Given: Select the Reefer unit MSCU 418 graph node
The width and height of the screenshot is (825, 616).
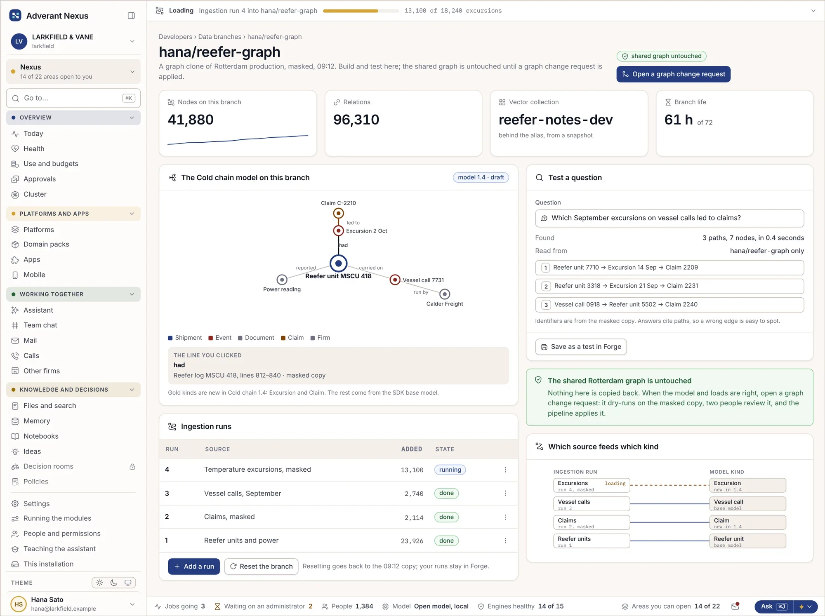Looking at the screenshot, I should pos(338,263).
